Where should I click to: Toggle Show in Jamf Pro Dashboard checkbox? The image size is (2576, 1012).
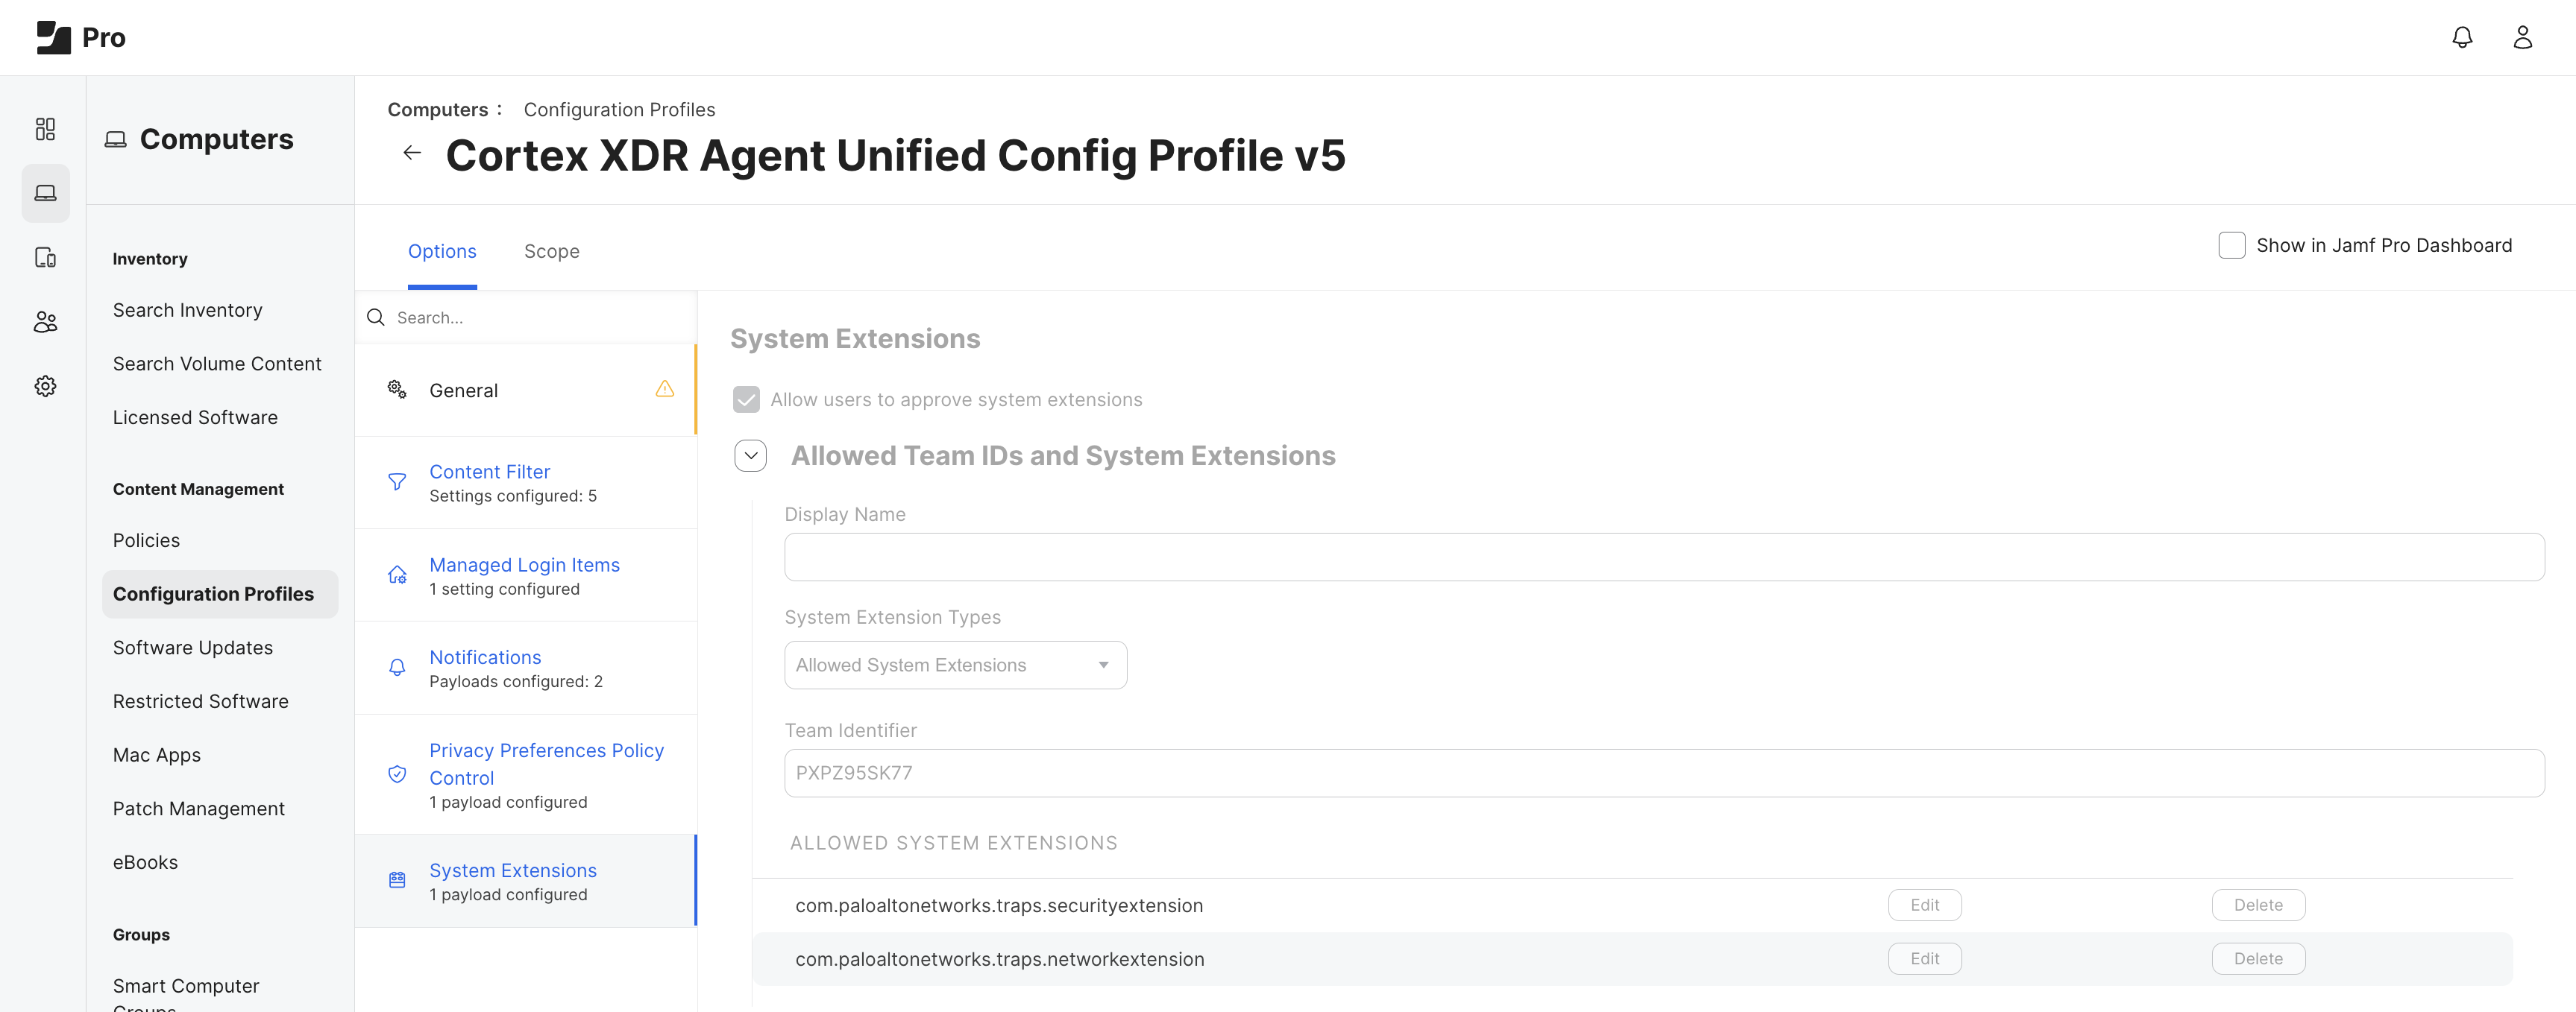(2231, 246)
